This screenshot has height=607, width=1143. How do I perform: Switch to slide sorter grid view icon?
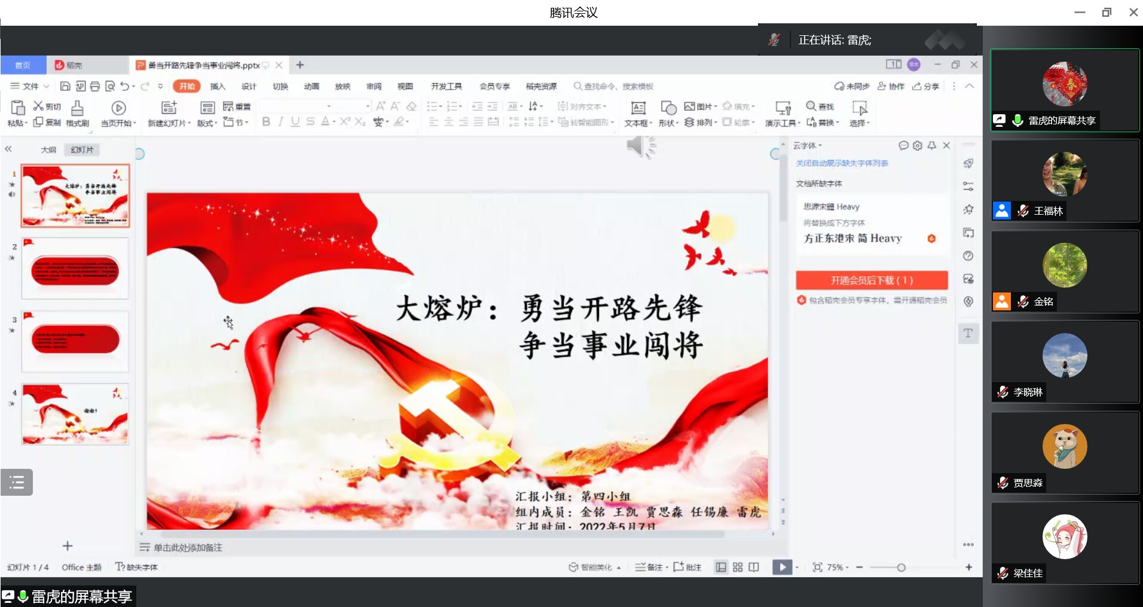[x=738, y=567]
